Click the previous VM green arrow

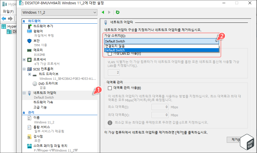tap(103, 12)
